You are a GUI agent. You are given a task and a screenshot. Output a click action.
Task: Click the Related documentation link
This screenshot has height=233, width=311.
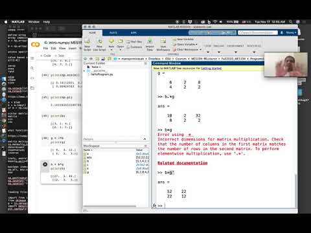point(183,163)
